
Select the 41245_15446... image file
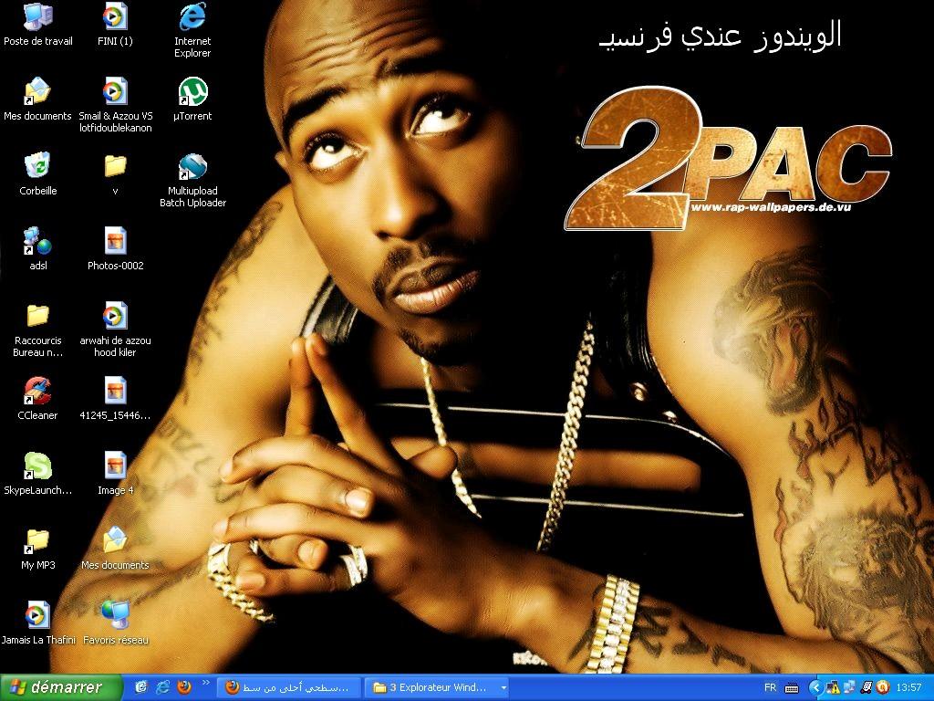115,398
